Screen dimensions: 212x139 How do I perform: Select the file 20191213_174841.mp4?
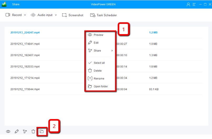click(25, 44)
